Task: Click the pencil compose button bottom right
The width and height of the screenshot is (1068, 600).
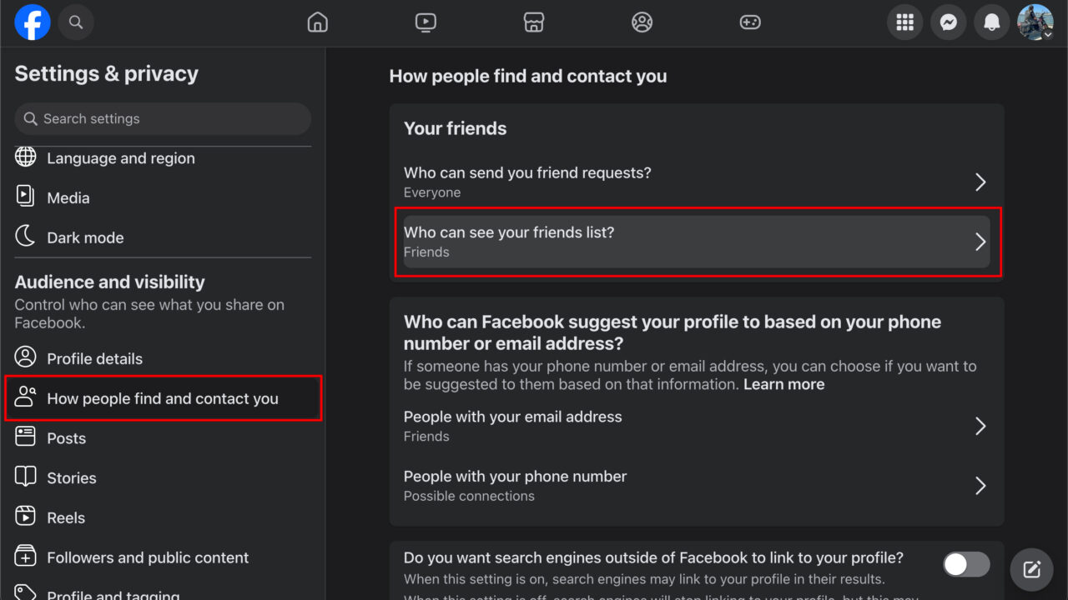Action: click(1031, 569)
